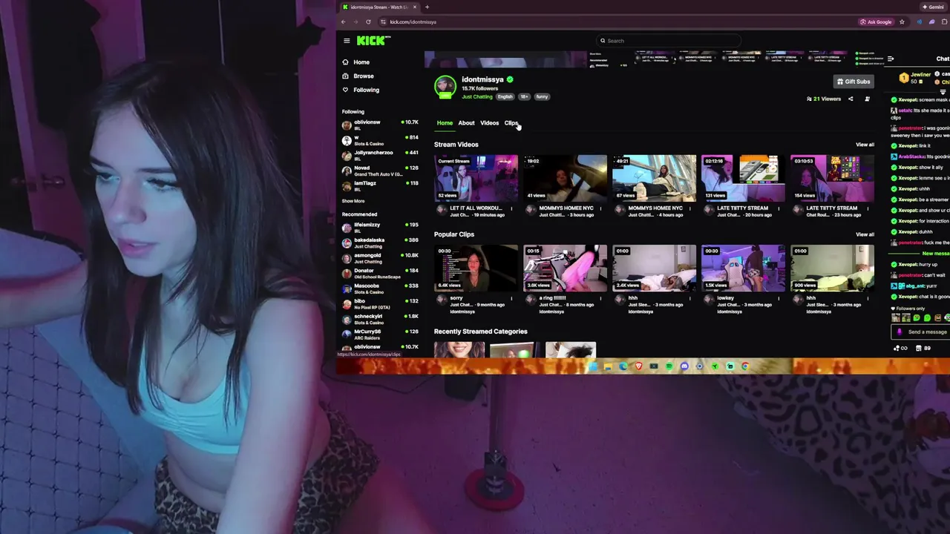Open the 'a ring' clip thumbnail
Image resolution: width=950 pixels, height=534 pixels.
565,268
